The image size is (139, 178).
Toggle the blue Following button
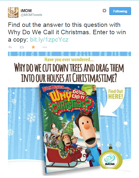pyautogui.click(x=120, y=11)
